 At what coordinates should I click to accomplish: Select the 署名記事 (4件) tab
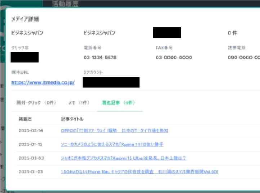pyautogui.click(x=118, y=103)
